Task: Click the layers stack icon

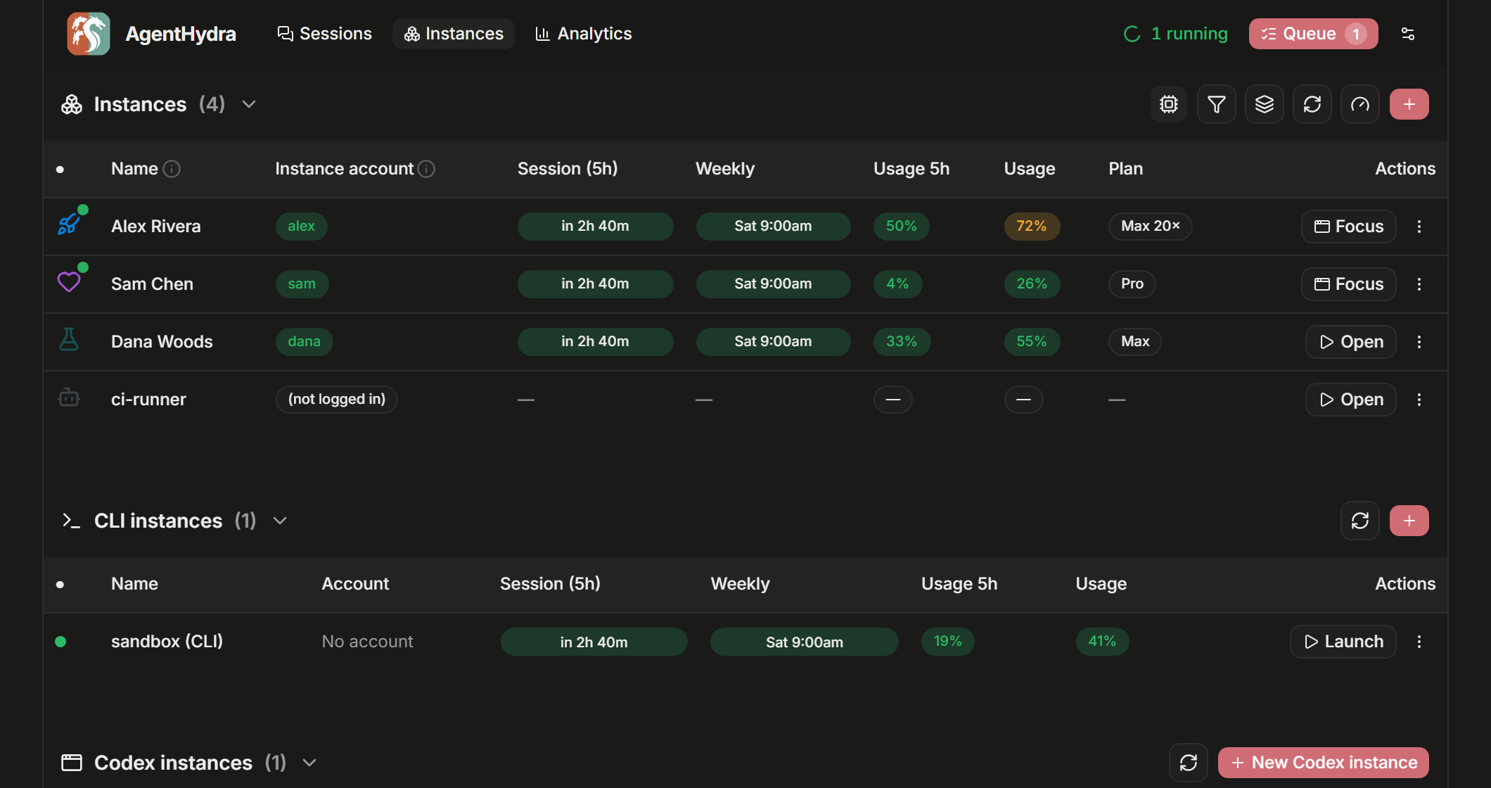Action: pyautogui.click(x=1265, y=104)
